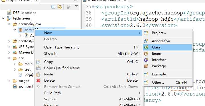Select the Java file icon

tap(26, 35)
